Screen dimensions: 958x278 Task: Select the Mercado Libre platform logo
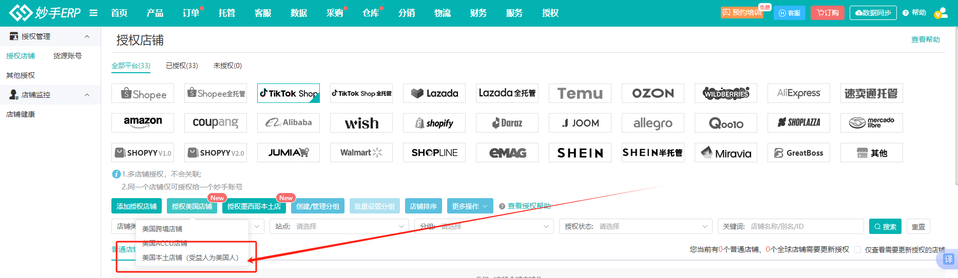coord(872,123)
